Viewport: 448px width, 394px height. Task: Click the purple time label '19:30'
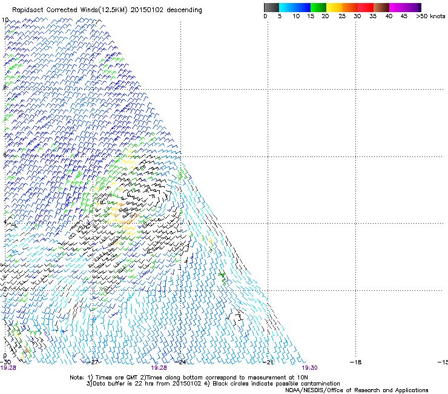[x=309, y=368]
